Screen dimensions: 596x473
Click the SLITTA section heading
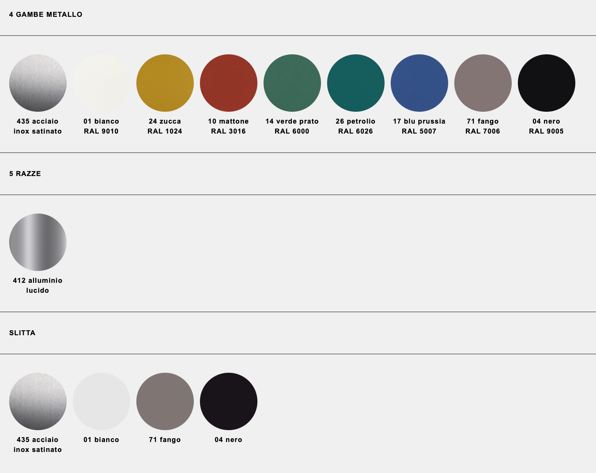point(22,333)
